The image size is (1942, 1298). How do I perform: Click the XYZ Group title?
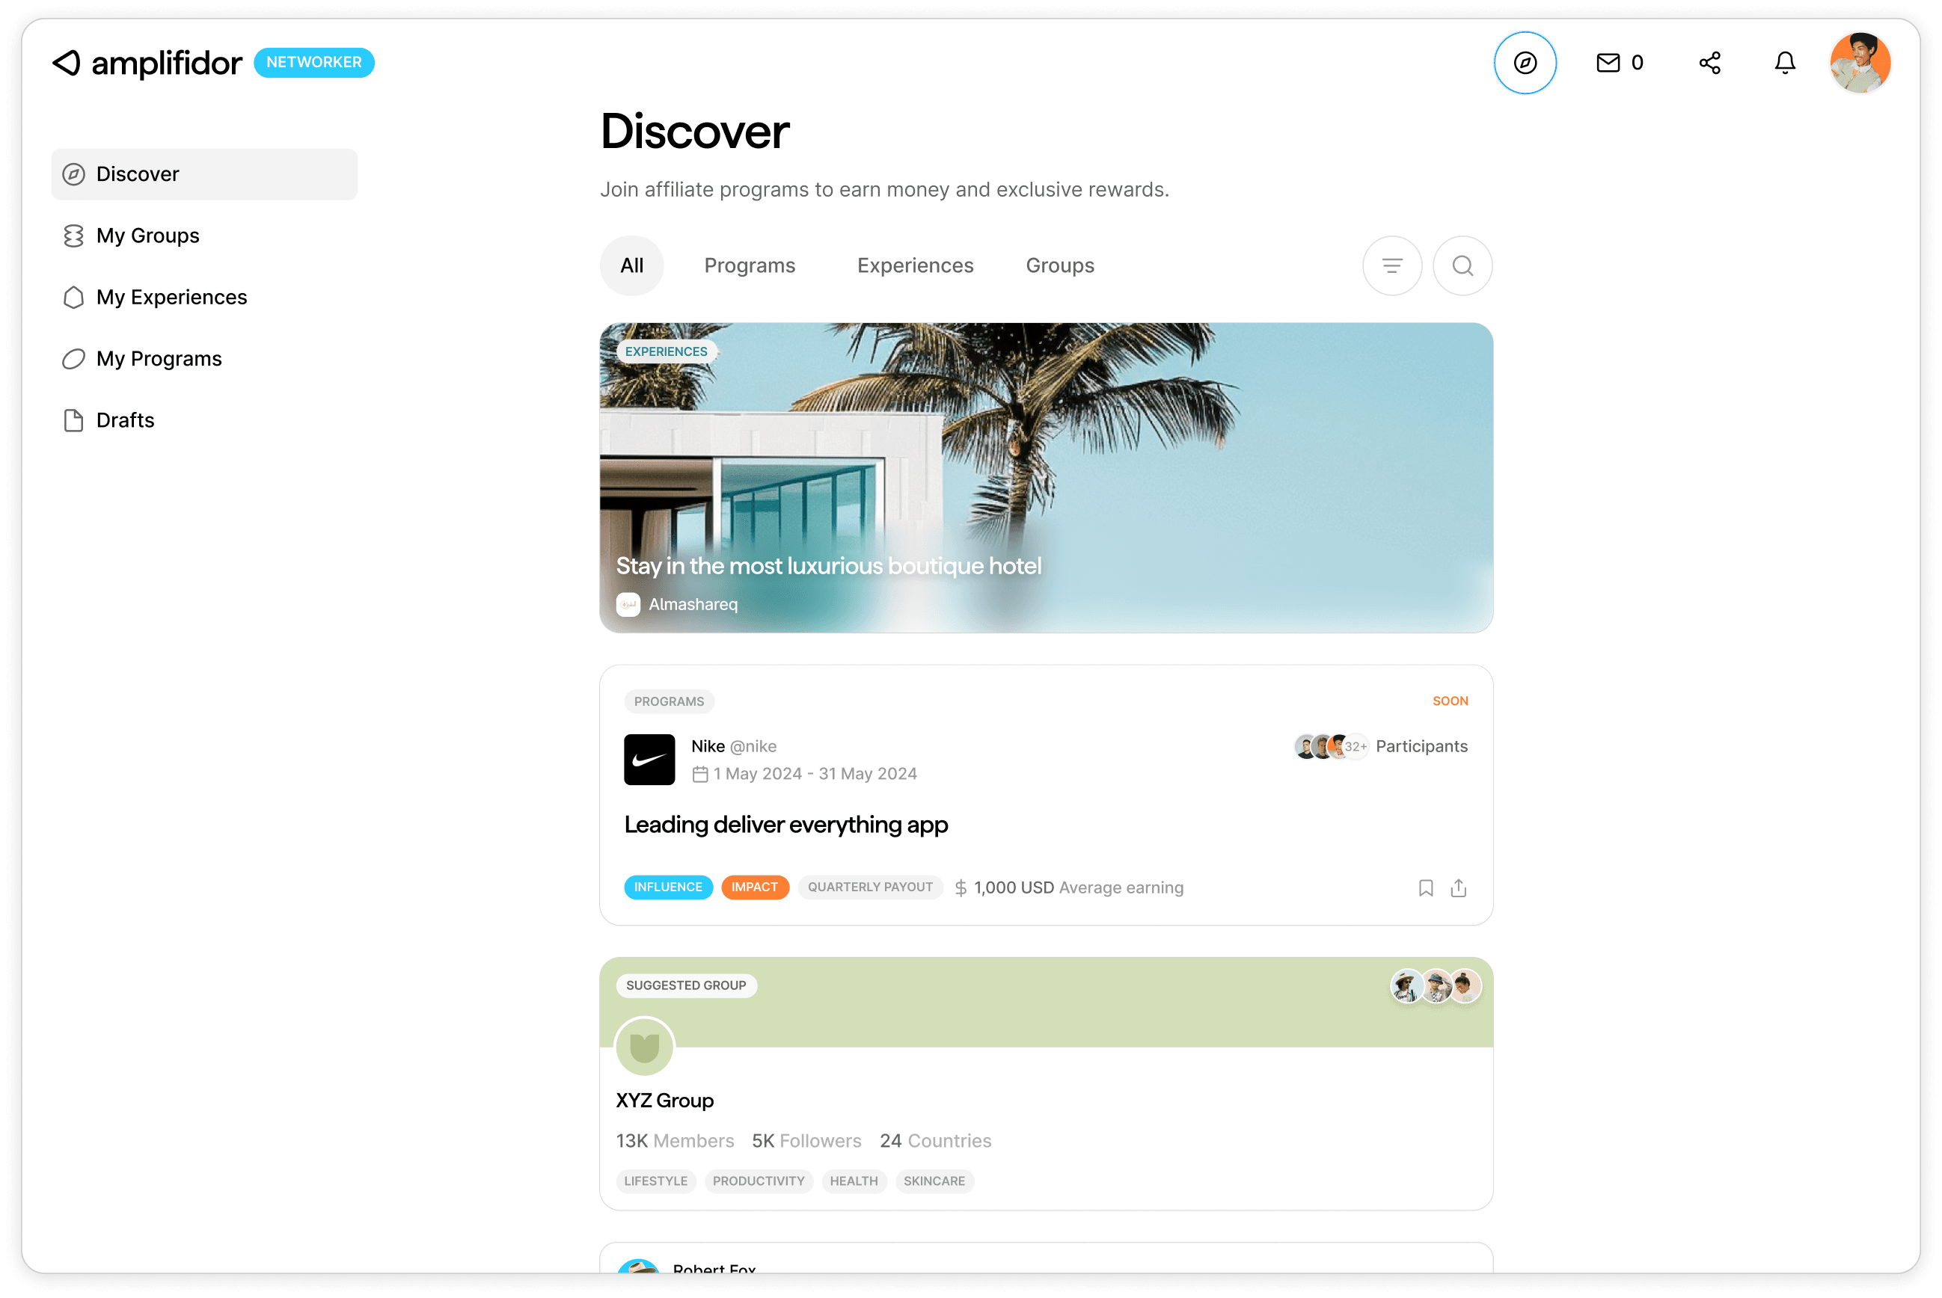[x=664, y=1100]
